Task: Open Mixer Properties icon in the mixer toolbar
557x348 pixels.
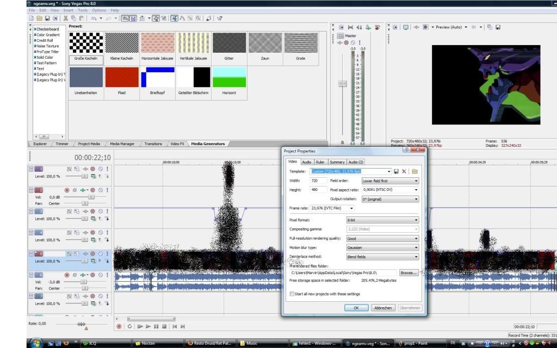Action: (x=342, y=27)
